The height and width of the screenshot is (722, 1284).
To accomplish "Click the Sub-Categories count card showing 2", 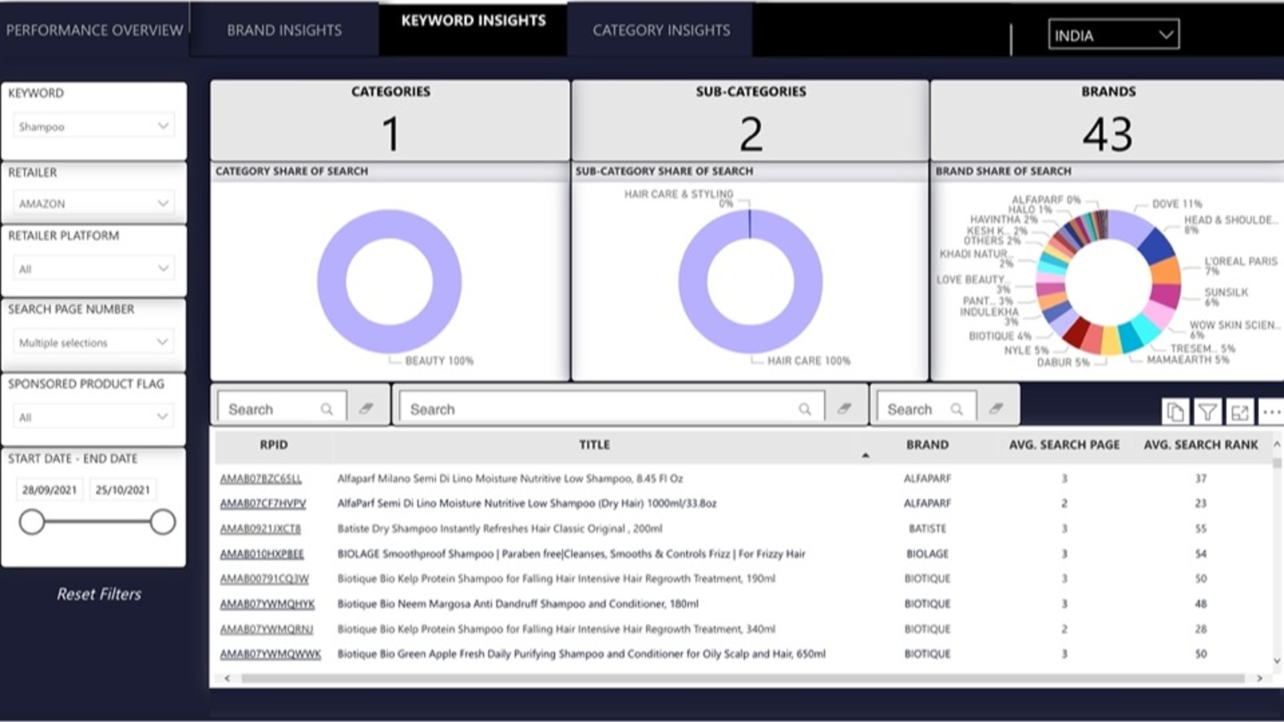I will point(750,121).
